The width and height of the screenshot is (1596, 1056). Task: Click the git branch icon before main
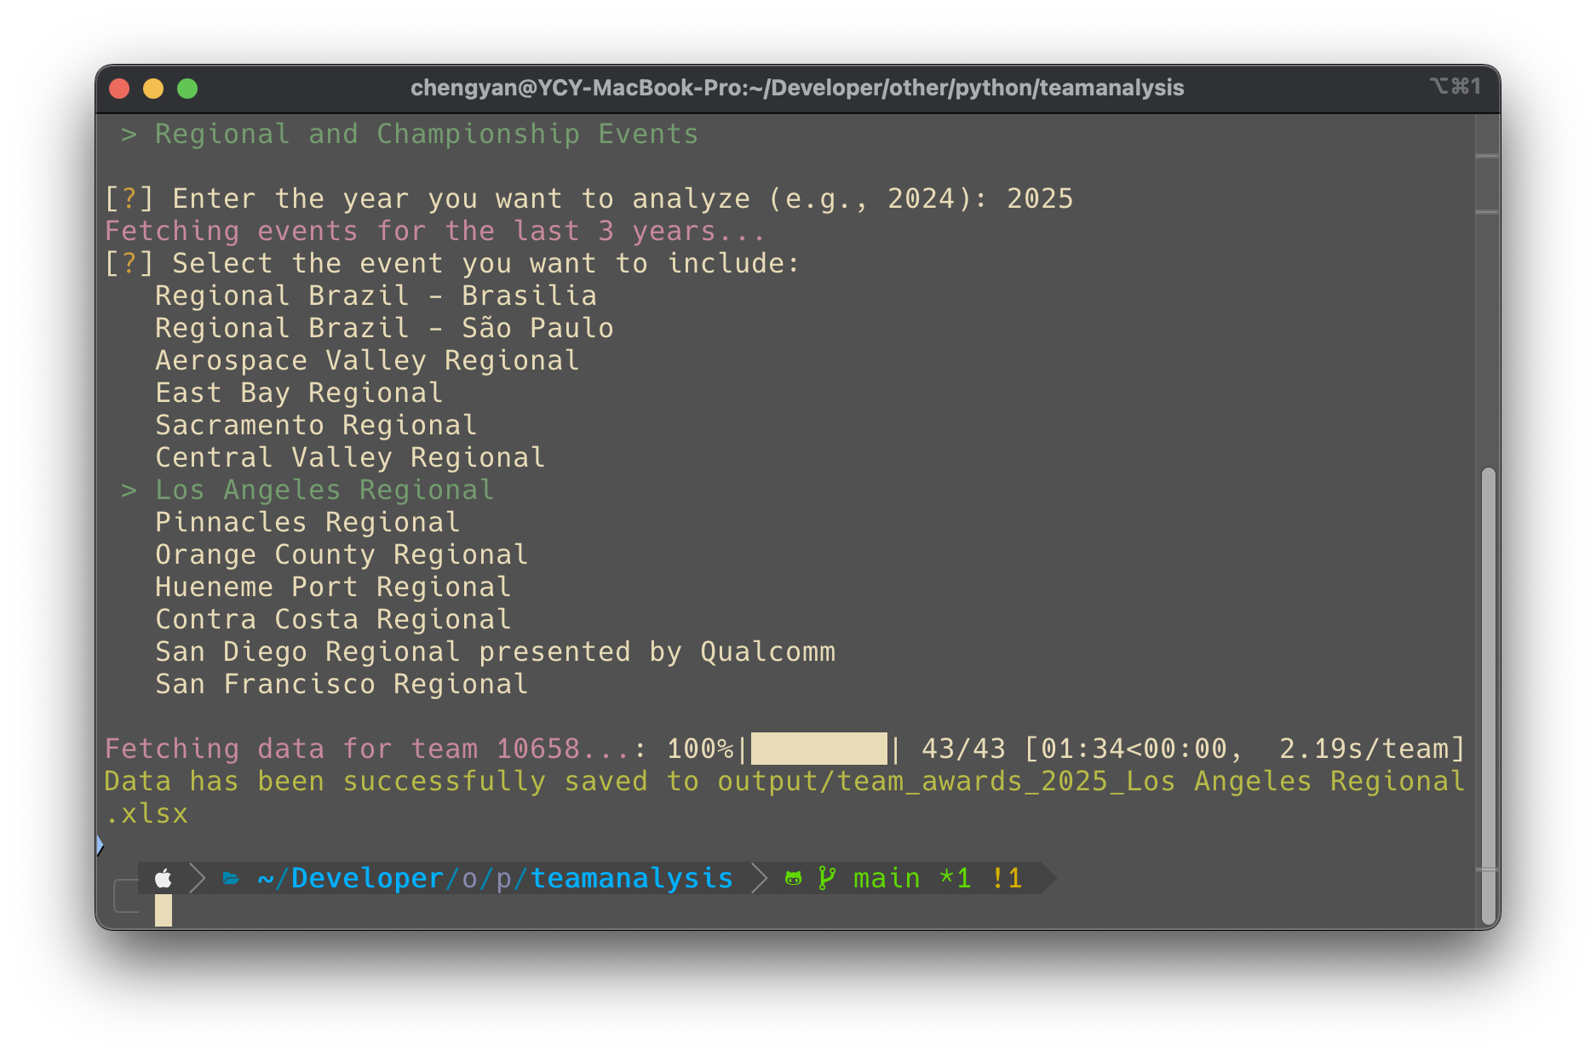tap(827, 878)
